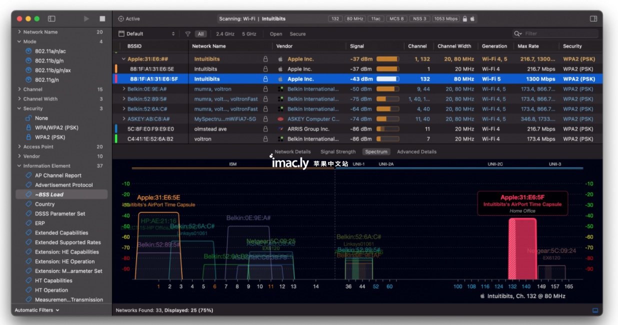Toggle the left sidebar icon

click(51, 18)
